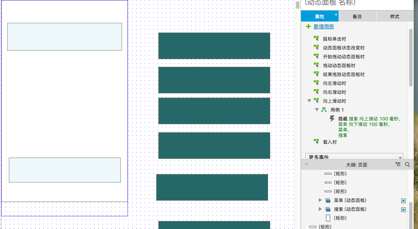Screen dimensions: 418x229
Task: Open the 更多事件 dropdown
Action: click(x=354, y=157)
